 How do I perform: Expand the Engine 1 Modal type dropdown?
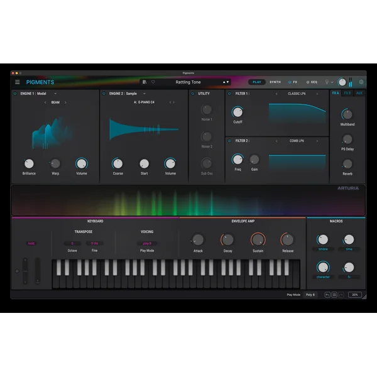click(x=55, y=94)
